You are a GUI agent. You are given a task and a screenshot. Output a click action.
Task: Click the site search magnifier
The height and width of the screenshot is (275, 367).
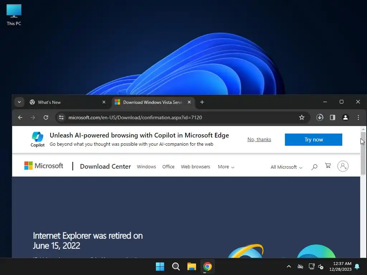point(314,167)
